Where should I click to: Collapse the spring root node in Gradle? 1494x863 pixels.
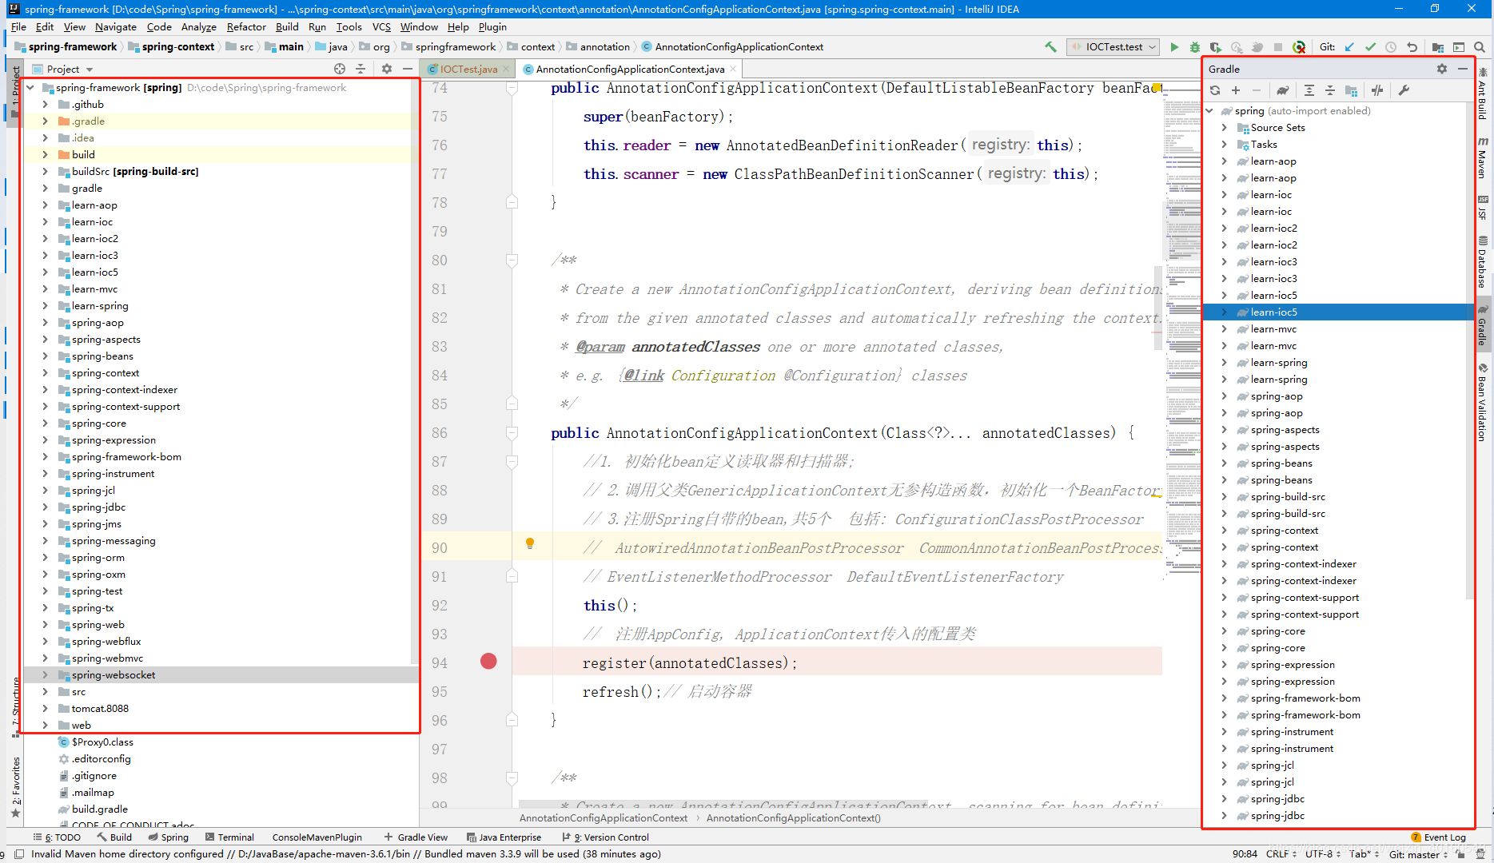(1209, 111)
